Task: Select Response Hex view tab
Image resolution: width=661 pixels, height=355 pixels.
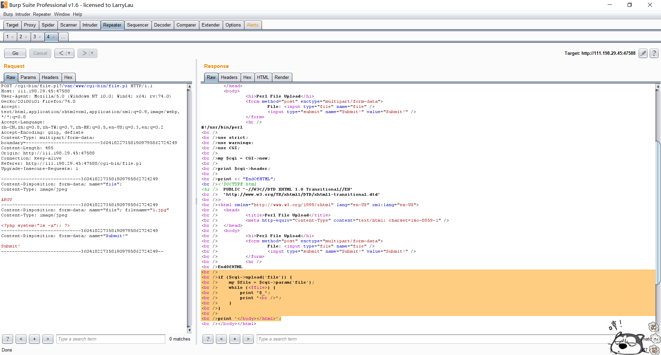Action: (x=247, y=77)
